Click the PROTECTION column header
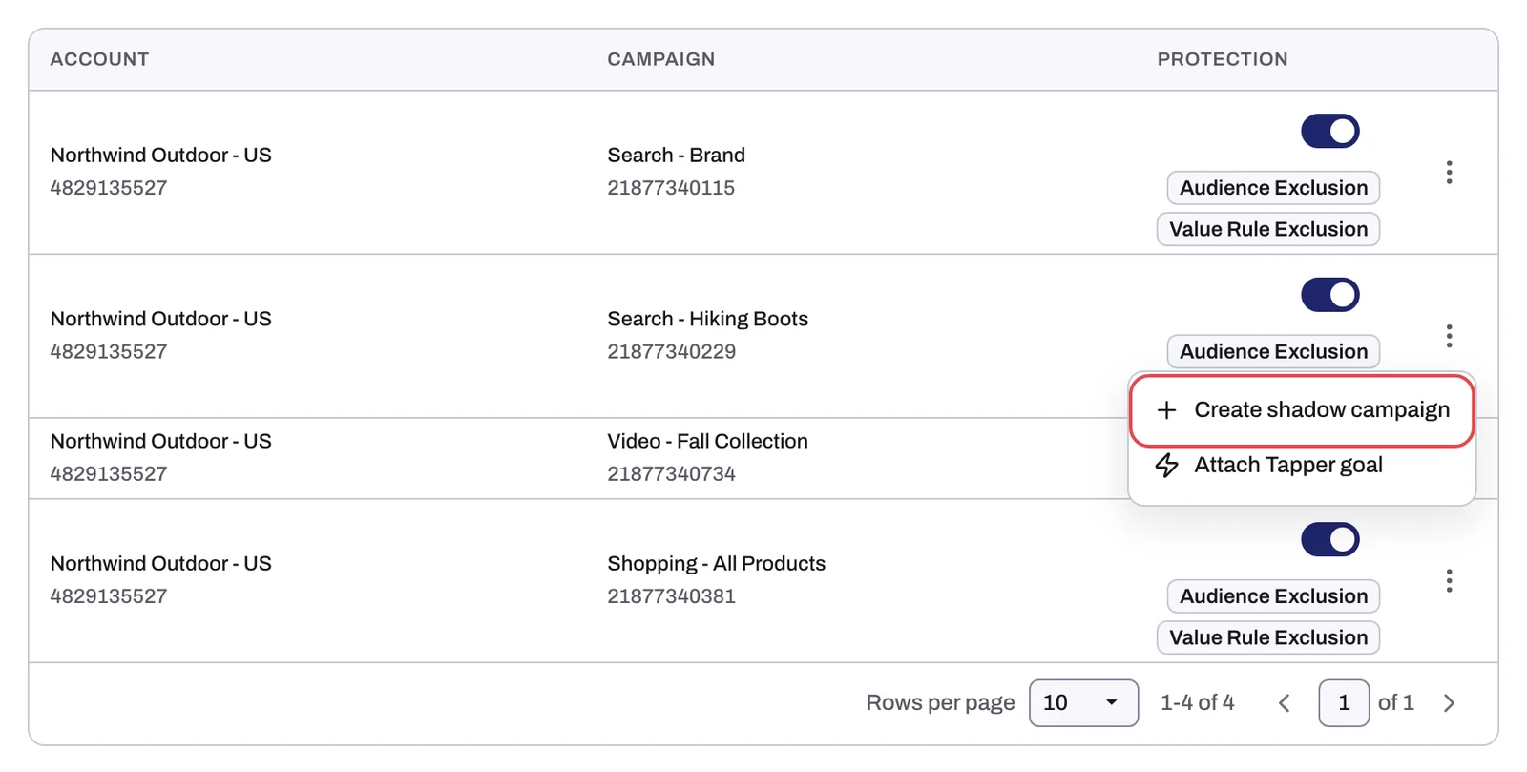The image size is (1527, 772). click(1223, 59)
